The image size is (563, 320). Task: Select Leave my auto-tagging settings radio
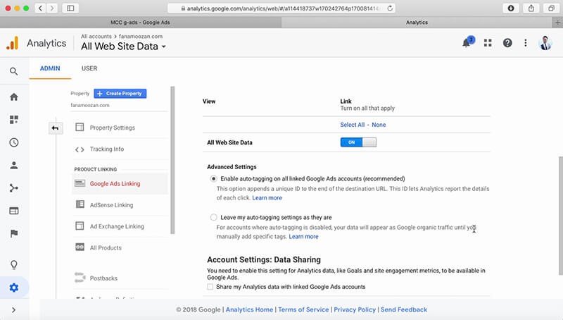tap(214, 217)
